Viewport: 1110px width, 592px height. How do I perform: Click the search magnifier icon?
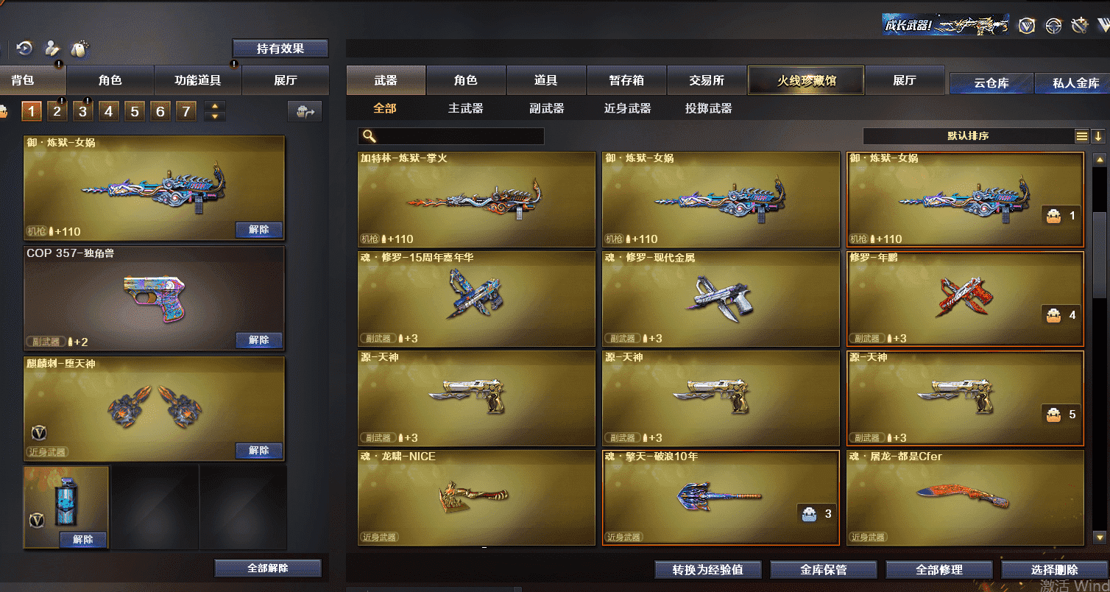pyautogui.click(x=370, y=136)
